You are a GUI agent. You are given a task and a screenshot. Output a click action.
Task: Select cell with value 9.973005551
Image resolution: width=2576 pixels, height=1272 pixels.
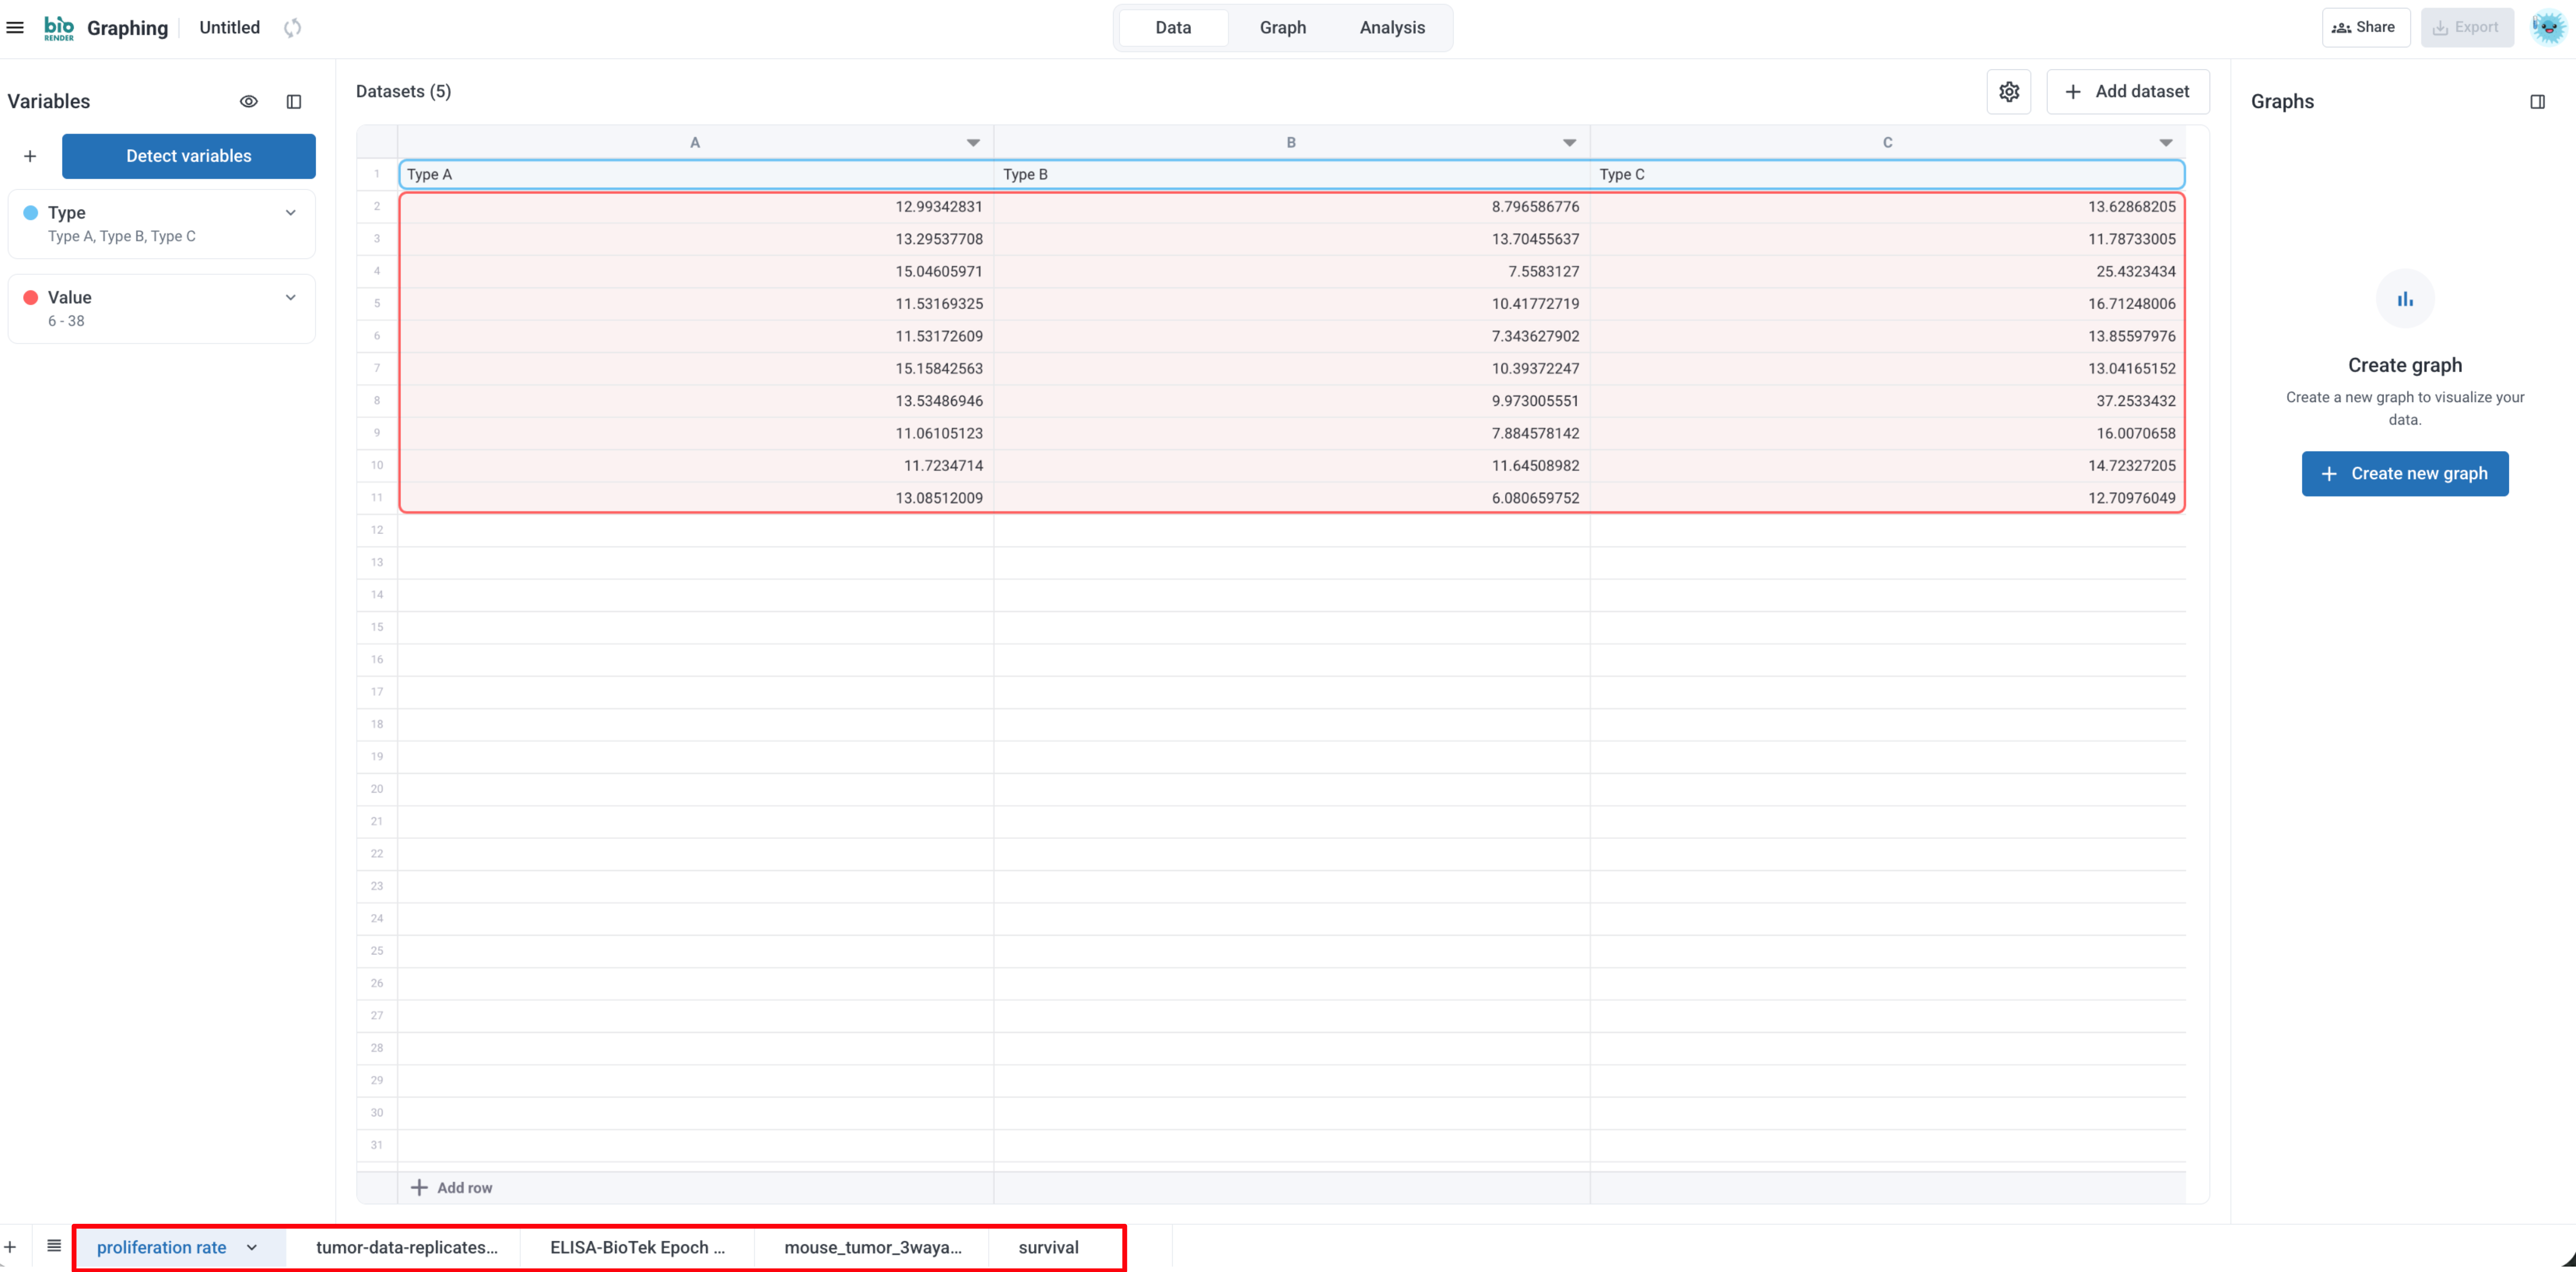tap(1292, 401)
